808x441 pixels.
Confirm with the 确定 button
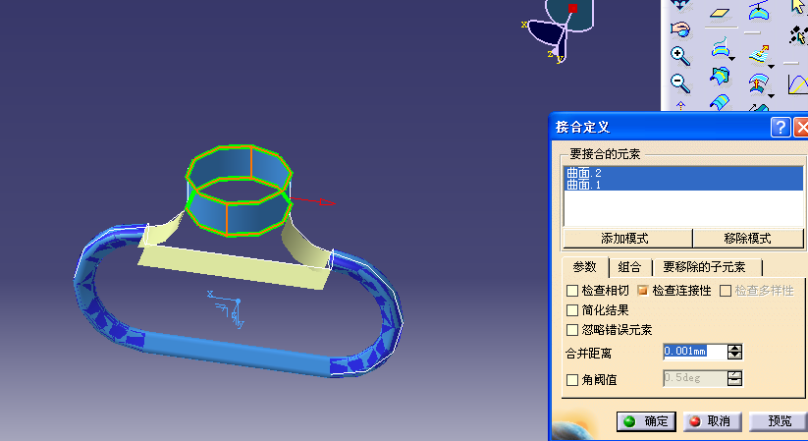coord(646,421)
